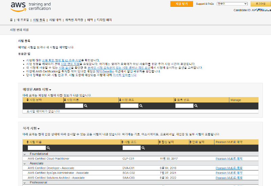Collapse the Professional exam group
Image resolution: width=271 pixels, height=186 pixels.
point(24,183)
